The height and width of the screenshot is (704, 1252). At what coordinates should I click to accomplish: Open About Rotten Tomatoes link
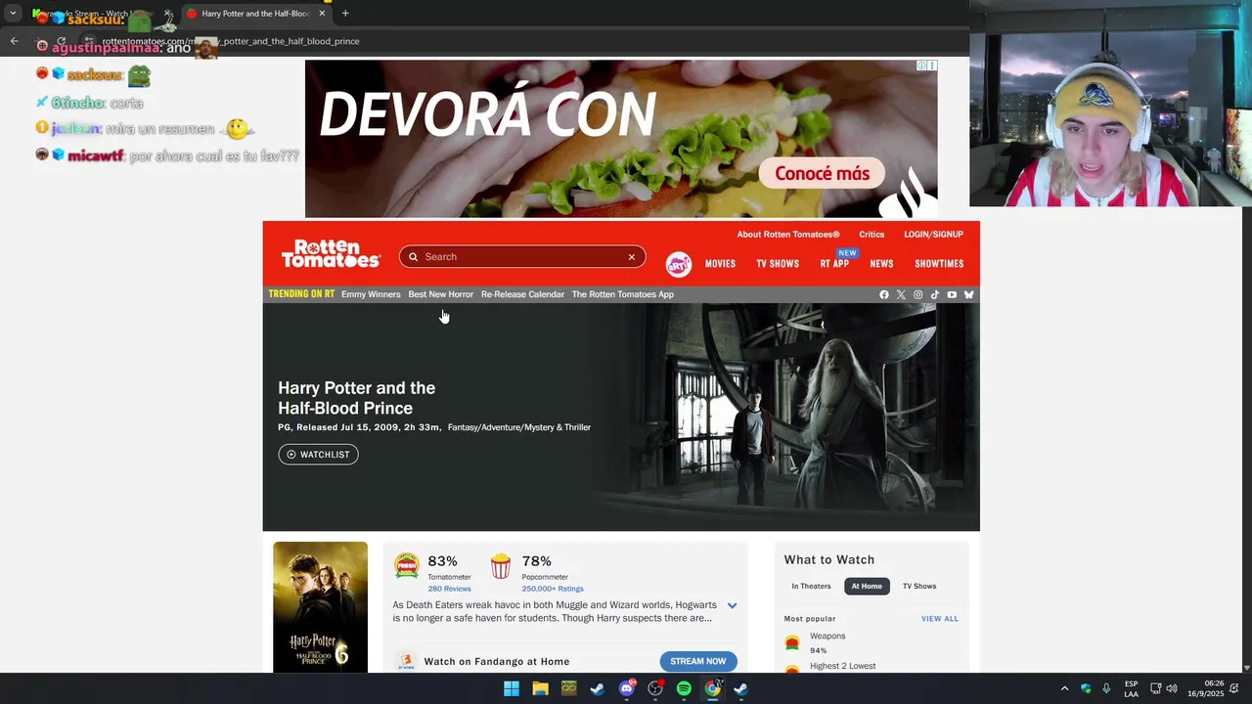pos(788,235)
